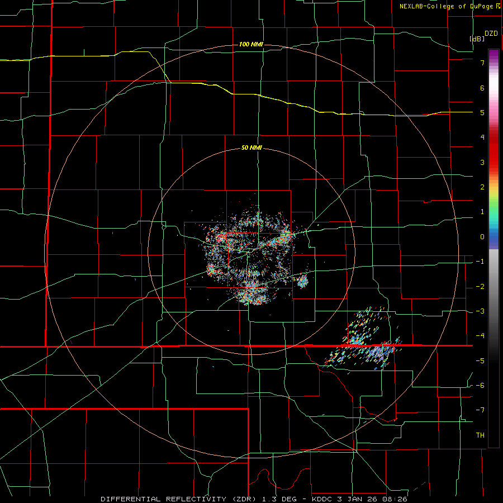The width and height of the screenshot is (503, 503).
Task: Click the 1 value on the ZDR scale
Action: 482,212
